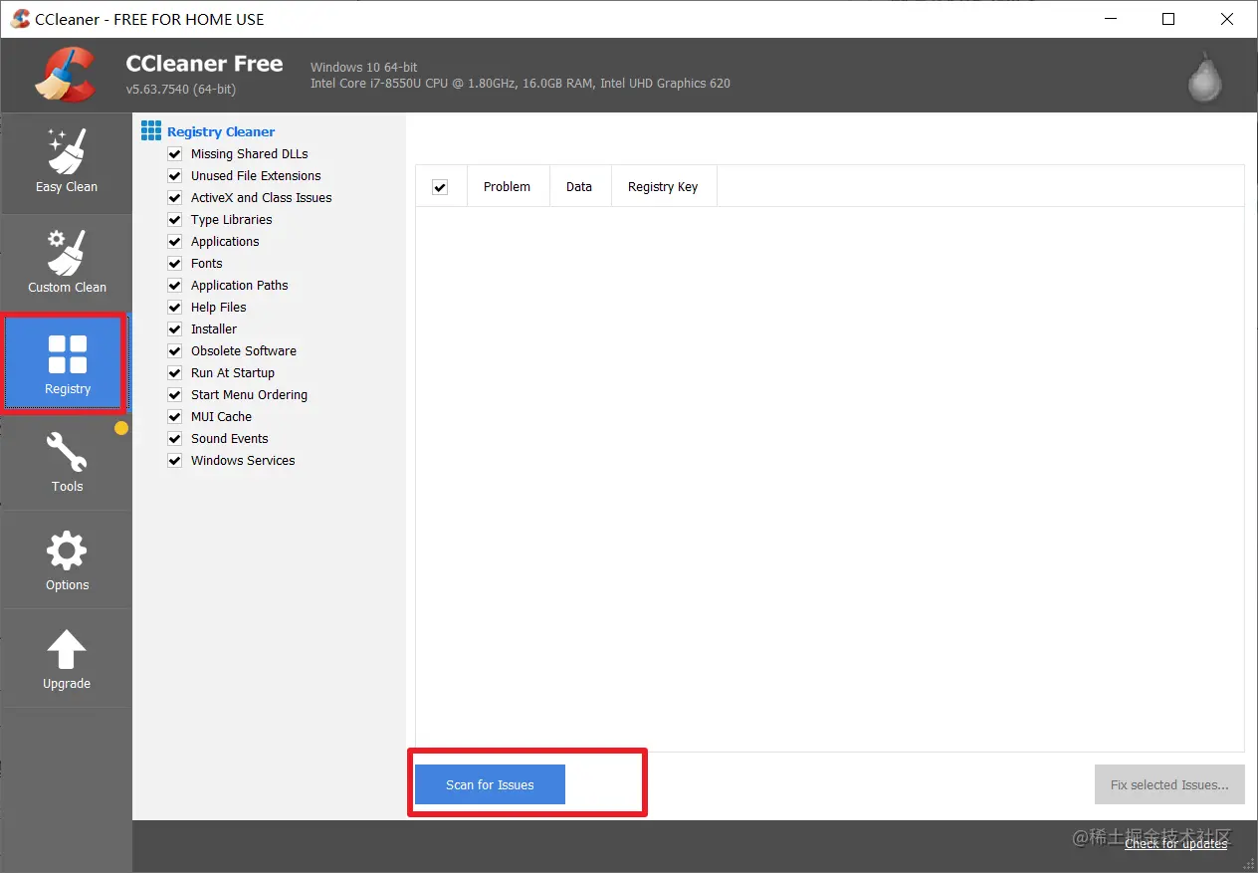Uncheck Help Files option
This screenshot has height=873, width=1258.
175,308
